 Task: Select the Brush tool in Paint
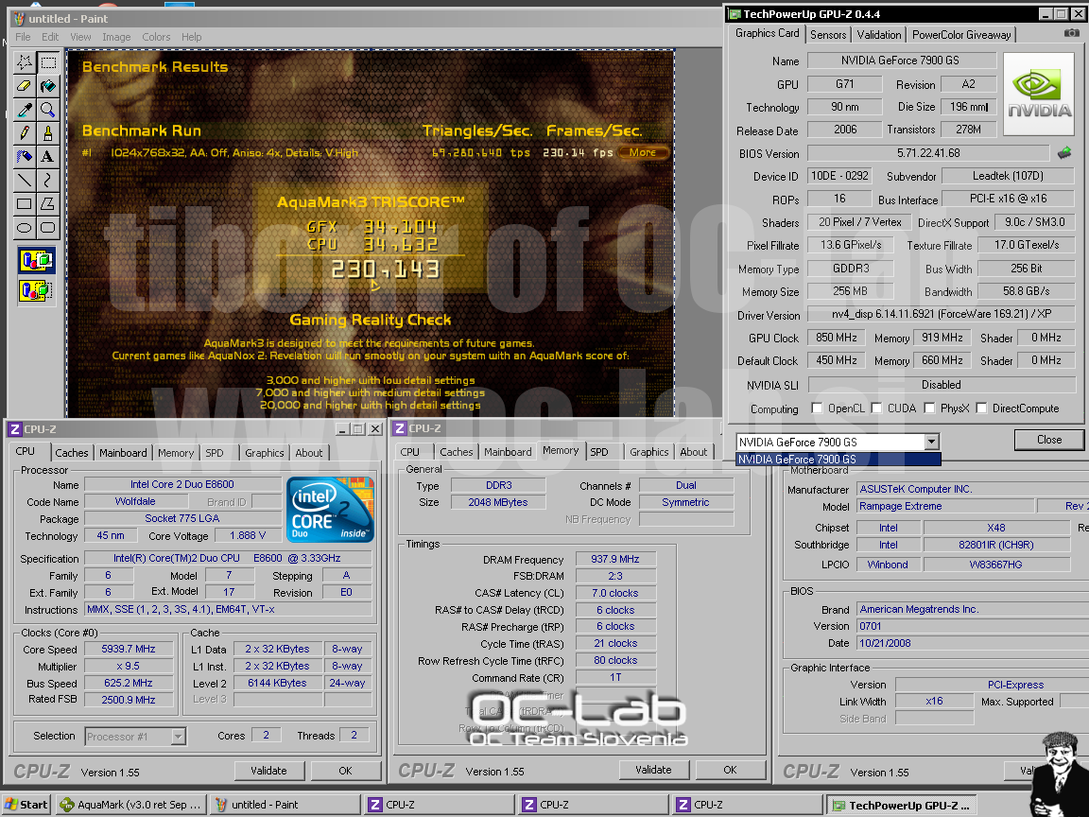[x=48, y=132]
